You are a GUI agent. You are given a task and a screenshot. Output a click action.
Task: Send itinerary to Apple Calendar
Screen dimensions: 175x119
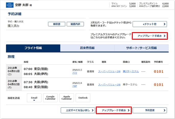tap(66, 98)
